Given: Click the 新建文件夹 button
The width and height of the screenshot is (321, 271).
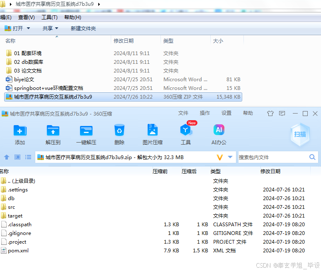Looking at the screenshot, I should coord(83,29).
